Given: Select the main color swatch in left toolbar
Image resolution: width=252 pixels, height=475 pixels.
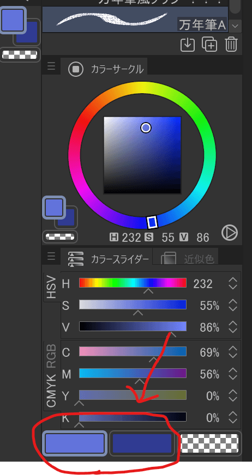Looking at the screenshot, I should click(x=13, y=20).
